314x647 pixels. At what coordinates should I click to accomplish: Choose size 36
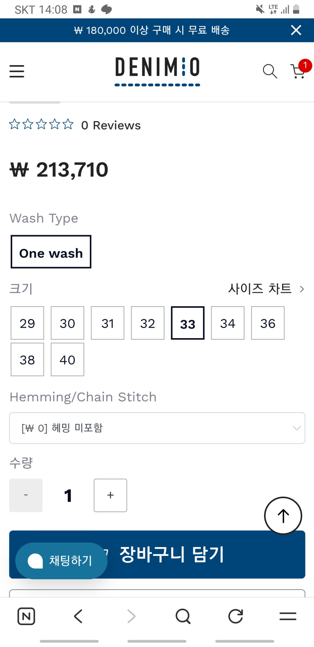268,323
